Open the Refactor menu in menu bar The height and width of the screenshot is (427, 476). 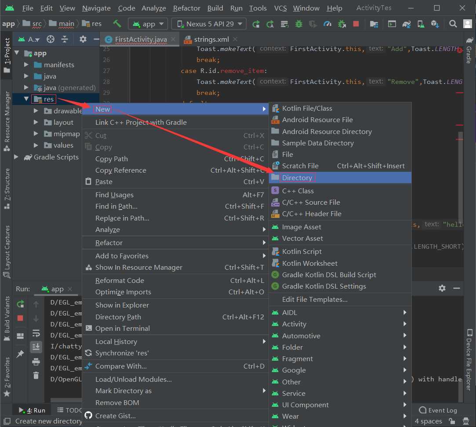186,8
